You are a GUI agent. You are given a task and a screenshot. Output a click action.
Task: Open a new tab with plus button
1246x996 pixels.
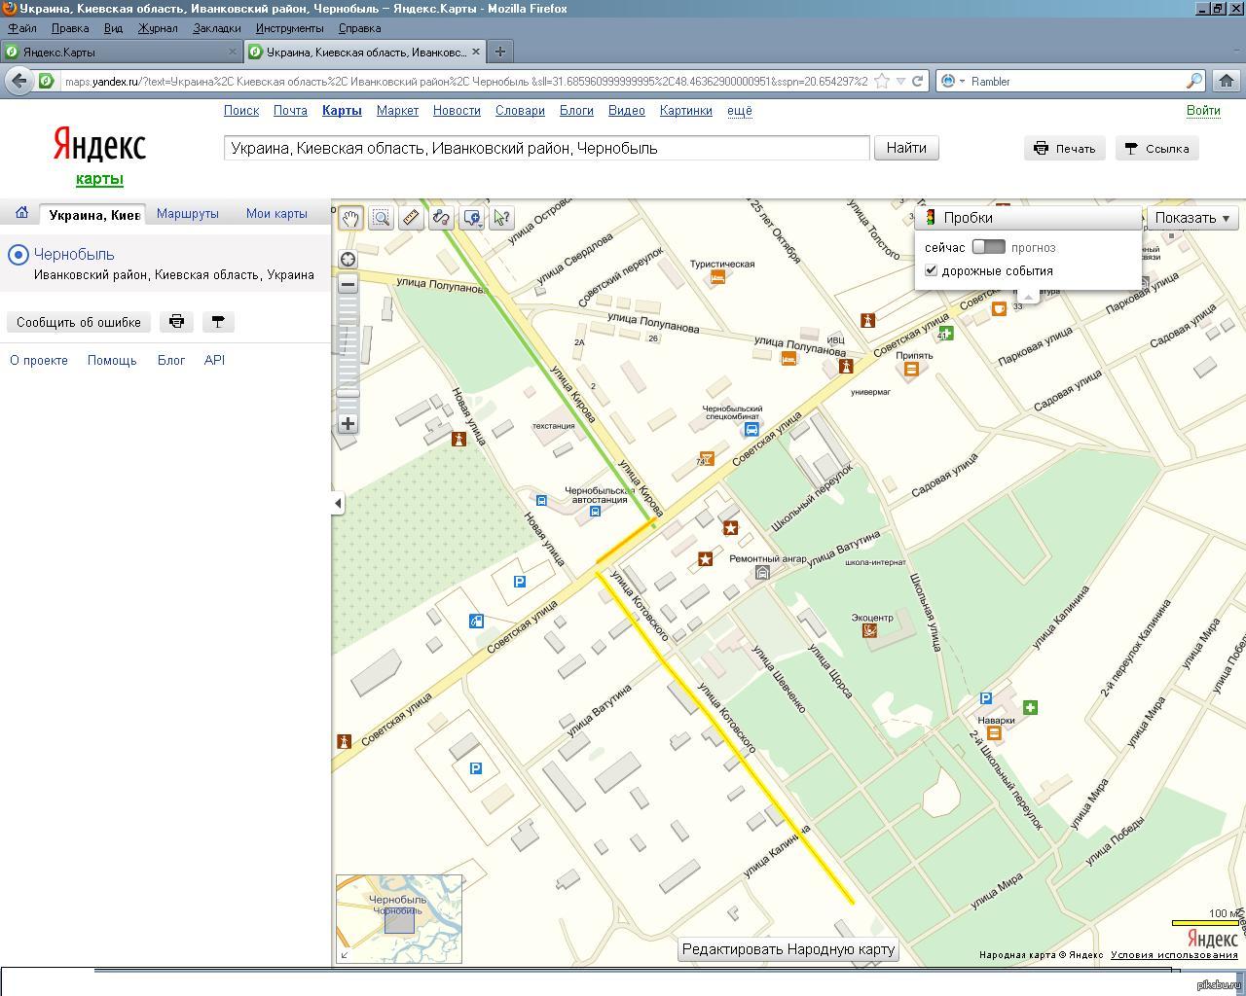pos(499,52)
